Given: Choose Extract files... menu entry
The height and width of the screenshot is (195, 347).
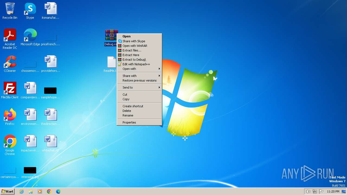Looking at the screenshot, I should point(139,50).
